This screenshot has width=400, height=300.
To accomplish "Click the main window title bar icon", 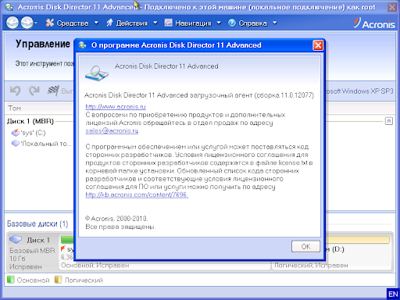I will tap(9, 7).
